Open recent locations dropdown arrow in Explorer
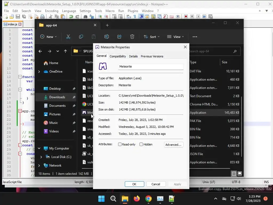The height and width of the screenshot is (205, 273). 58,51
